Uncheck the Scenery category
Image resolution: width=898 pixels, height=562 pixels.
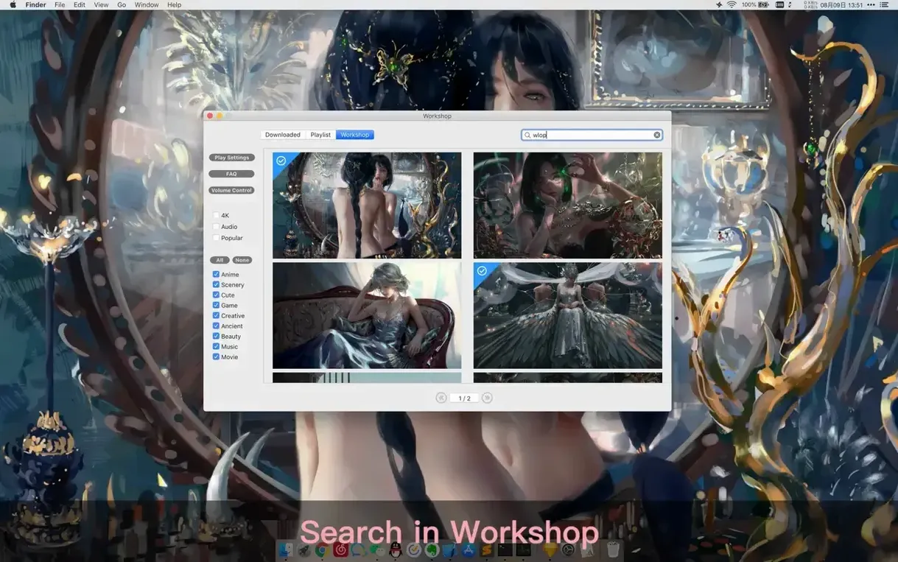point(216,285)
